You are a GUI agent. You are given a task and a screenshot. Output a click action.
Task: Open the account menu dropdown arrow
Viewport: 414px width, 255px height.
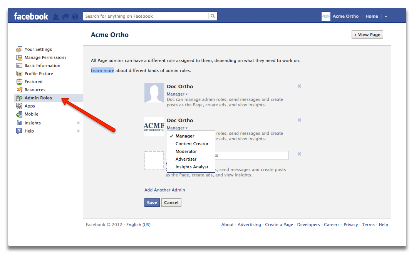click(x=386, y=16)
